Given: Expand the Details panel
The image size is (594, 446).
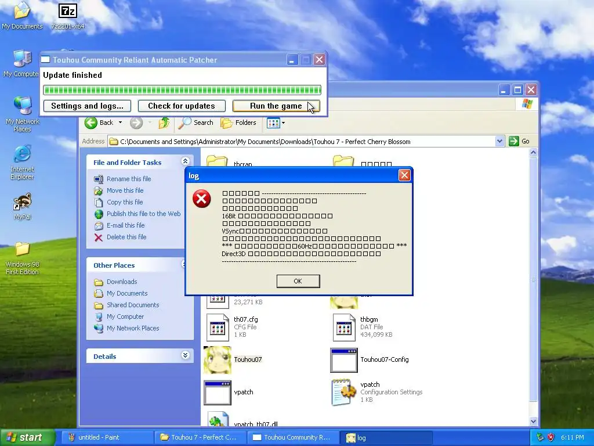Looking at the screenshot, I should click(185, 355).
